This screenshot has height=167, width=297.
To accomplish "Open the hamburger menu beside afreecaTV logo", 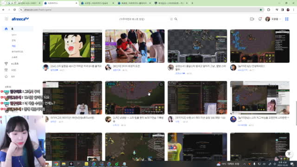I will pos(6,19).
